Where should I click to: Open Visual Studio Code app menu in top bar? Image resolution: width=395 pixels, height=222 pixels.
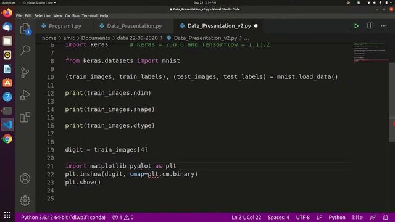coord(39,2)
